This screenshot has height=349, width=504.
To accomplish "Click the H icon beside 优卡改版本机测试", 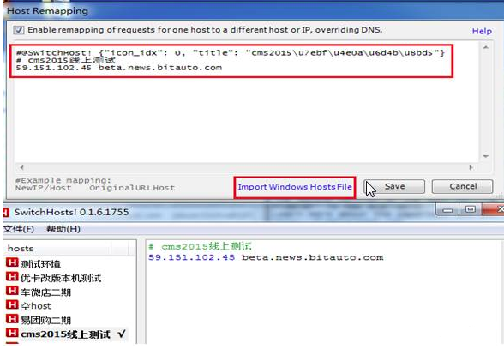I will pos(12,277).
